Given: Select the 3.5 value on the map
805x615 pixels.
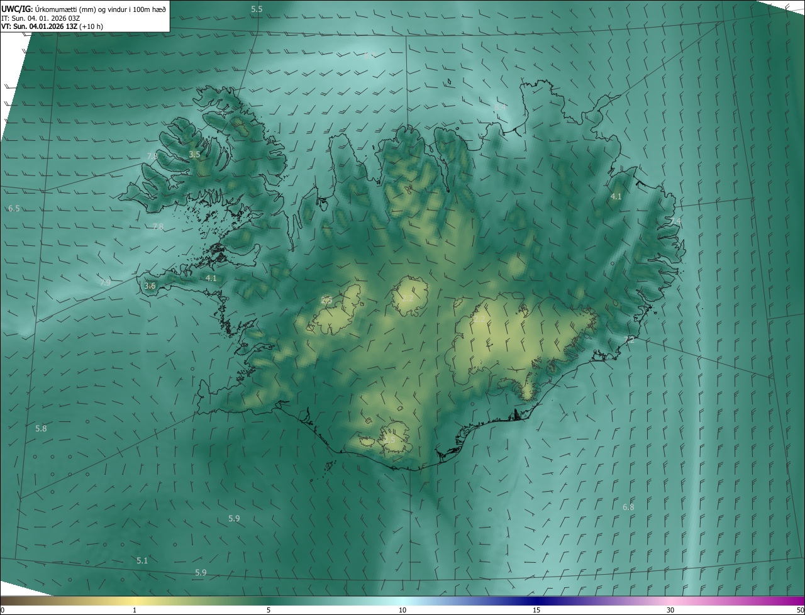Looking at the screenshot, I should [x=194, y=154].
